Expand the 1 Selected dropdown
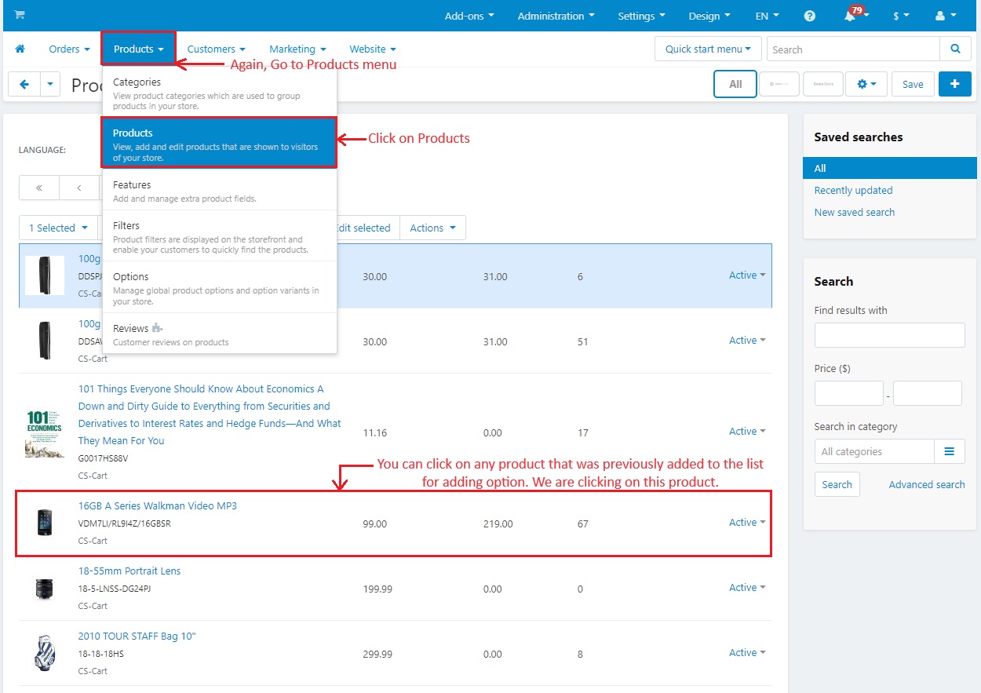 tap(58, 228)
